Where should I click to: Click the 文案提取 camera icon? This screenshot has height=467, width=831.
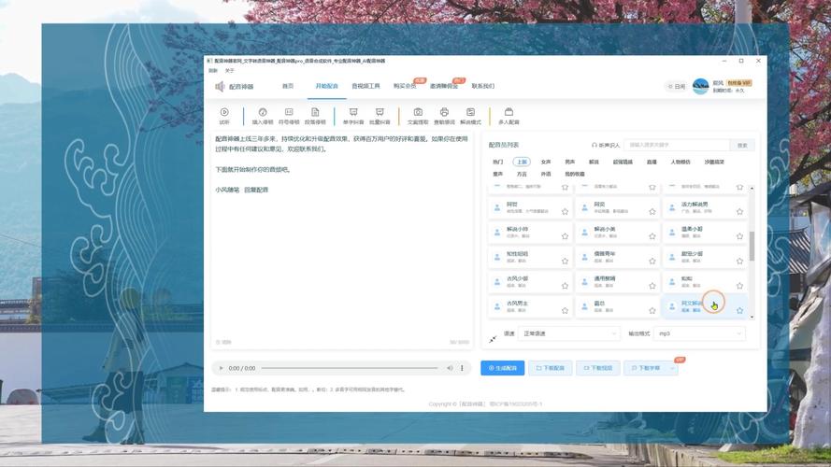[418, 113]
